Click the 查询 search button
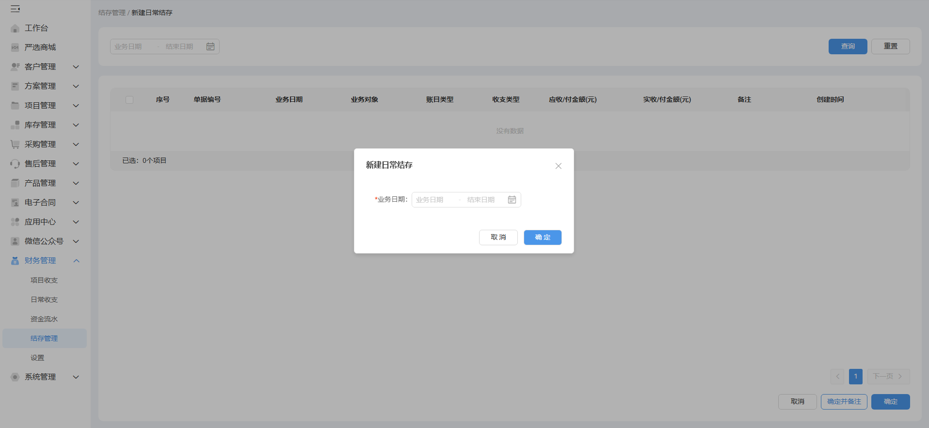 point(848,47)
